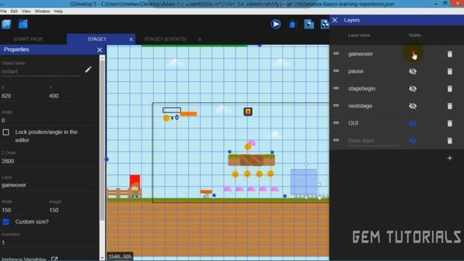The image size is (464, 261).
Task: Click the drag handle of pause layer
Action: point(336,71)
